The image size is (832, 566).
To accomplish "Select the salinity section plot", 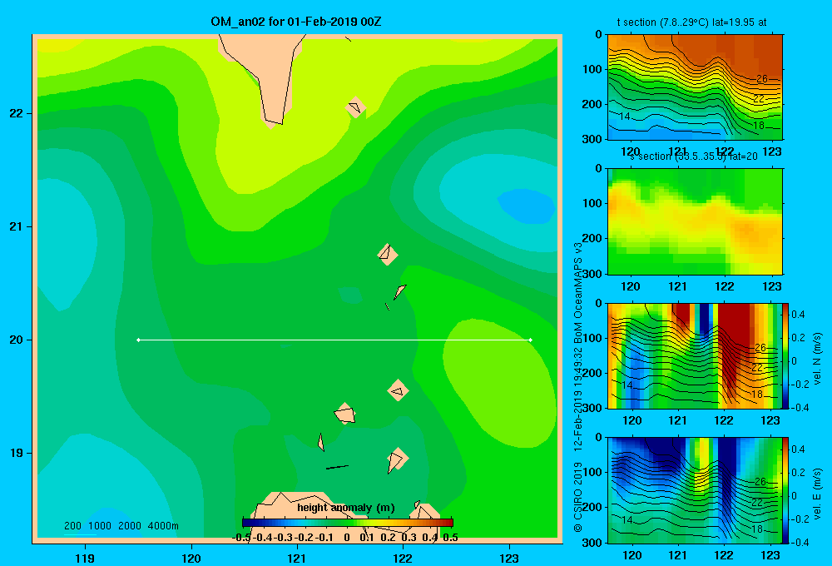I will pyautogui.click(x=695, y=221).
